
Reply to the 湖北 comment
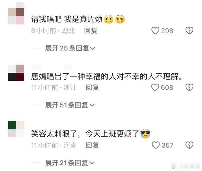91,31
